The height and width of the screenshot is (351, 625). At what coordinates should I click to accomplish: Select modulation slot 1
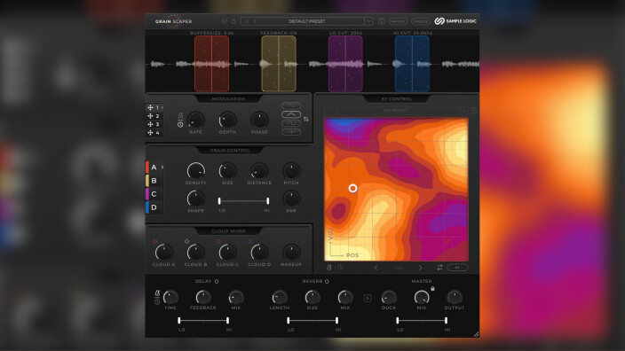[x=154, y=107]
